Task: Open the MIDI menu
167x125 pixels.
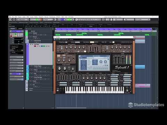Action: pyautogui.click(x=28, y=17)
